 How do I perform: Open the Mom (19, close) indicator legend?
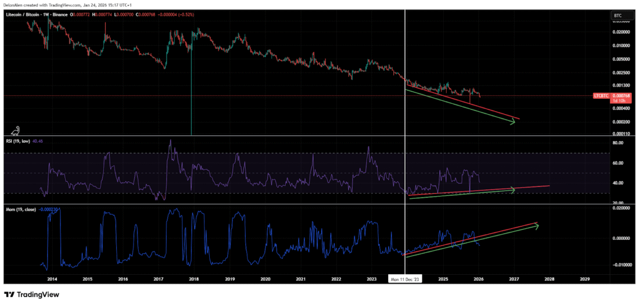(21, 208)
